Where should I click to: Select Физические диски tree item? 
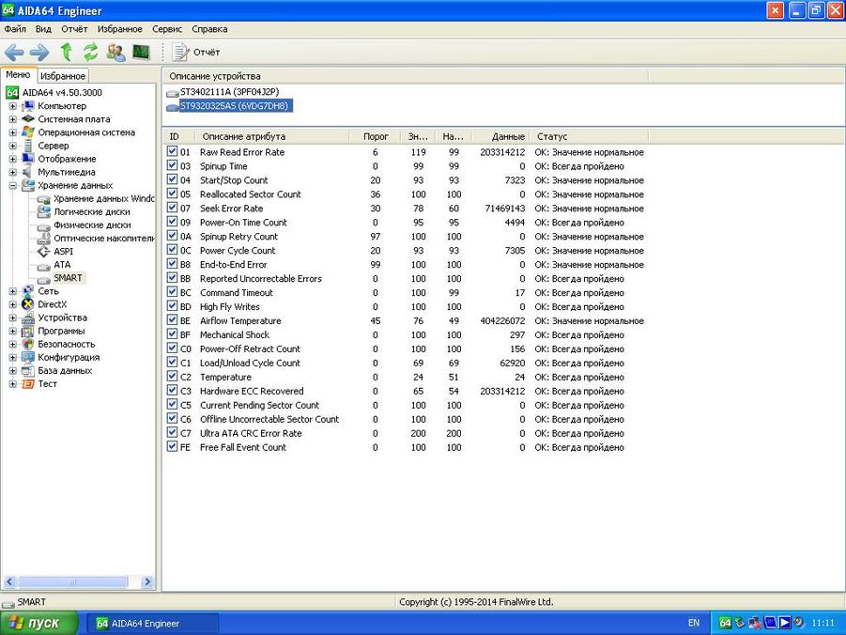(92, 225)
